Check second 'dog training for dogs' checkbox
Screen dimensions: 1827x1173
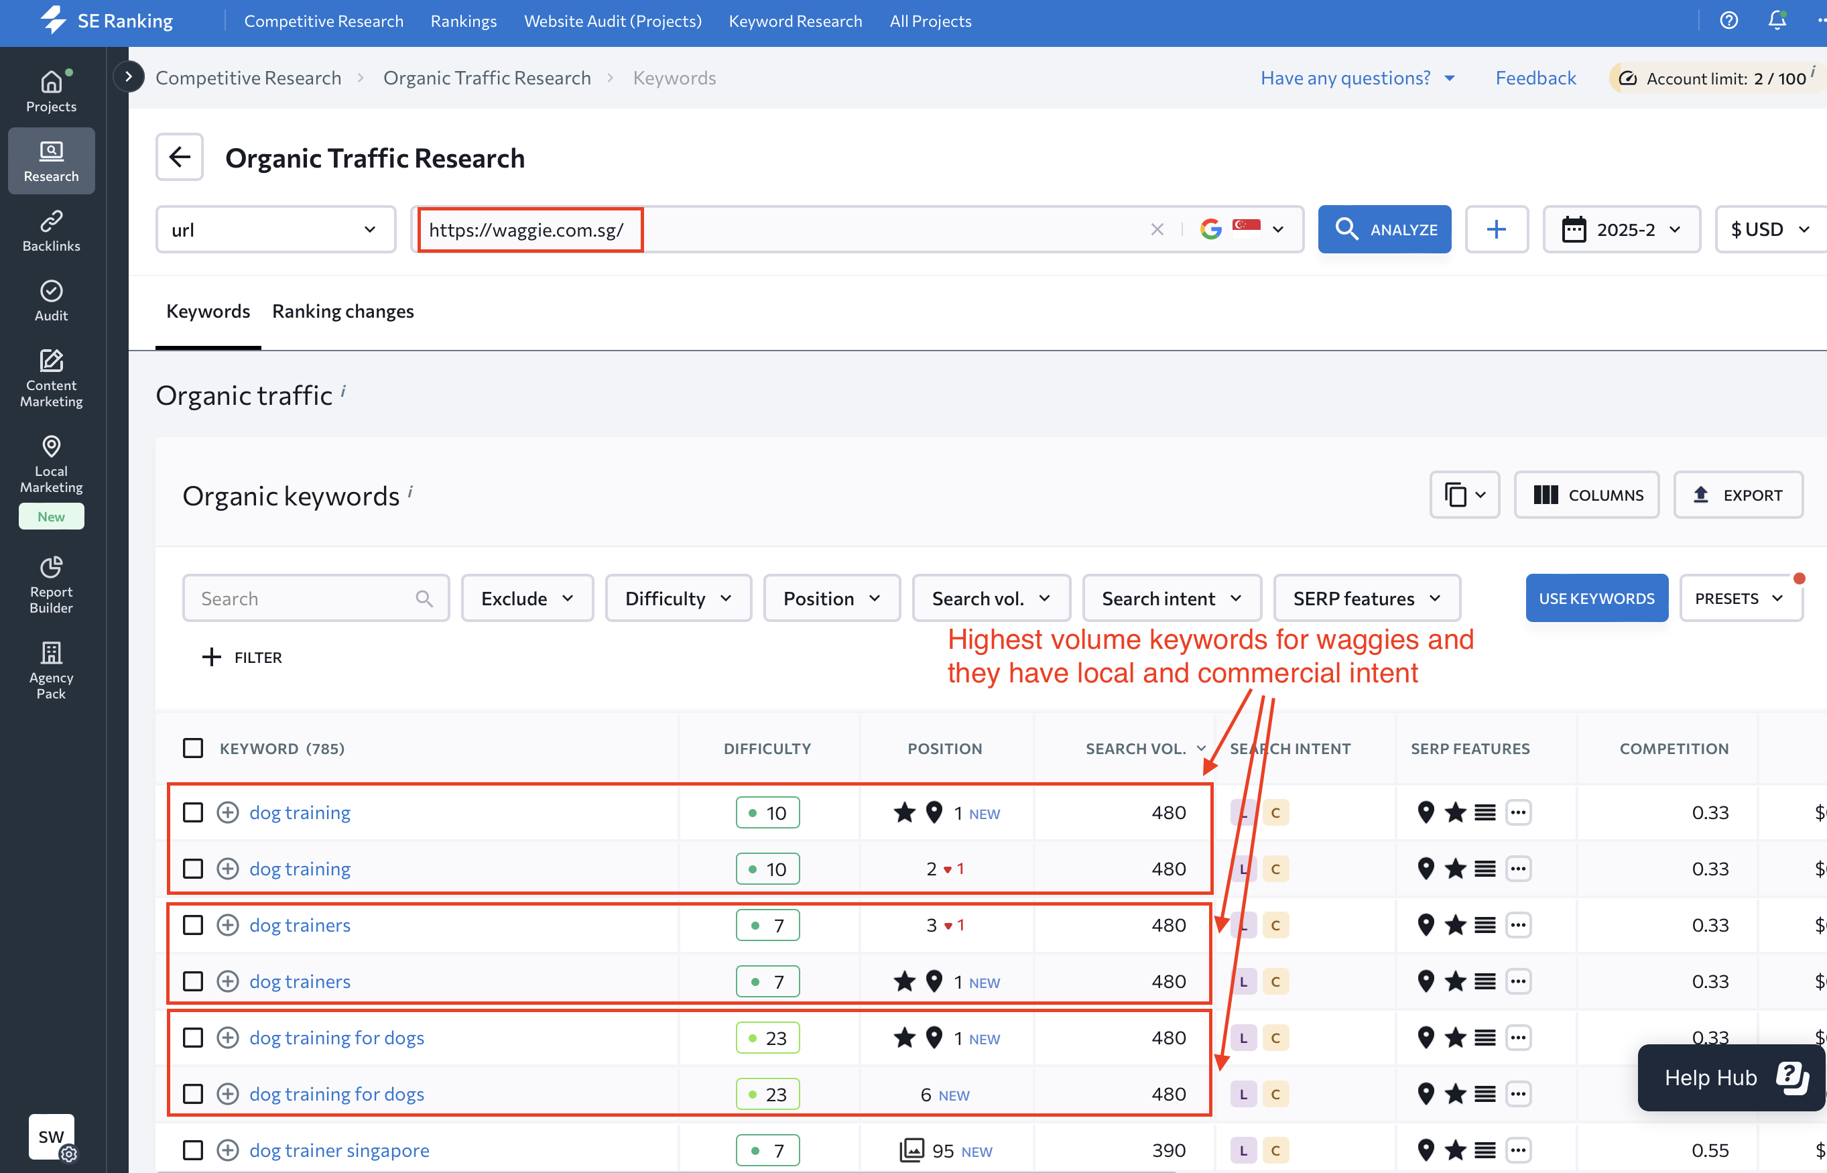pos(192,1095)
